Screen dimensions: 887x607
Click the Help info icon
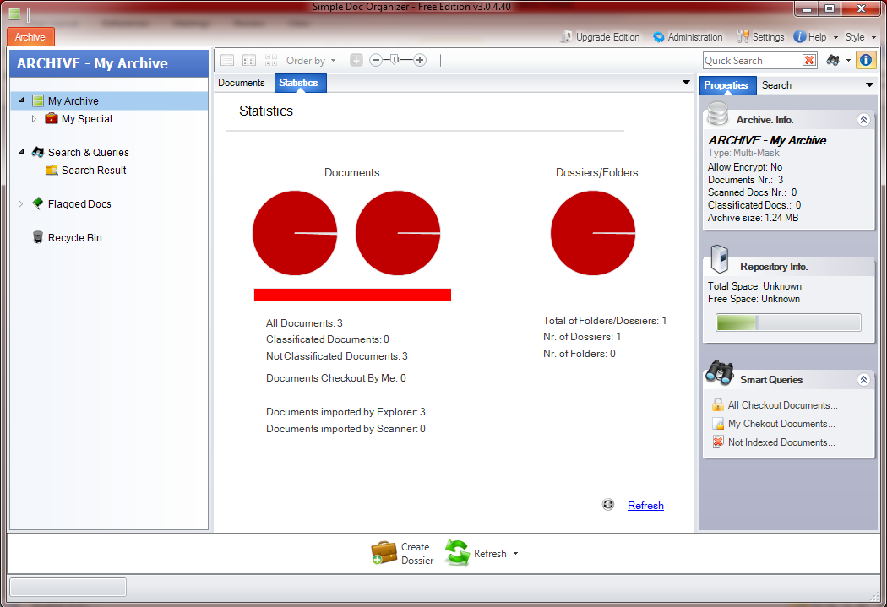coord(799,36)
